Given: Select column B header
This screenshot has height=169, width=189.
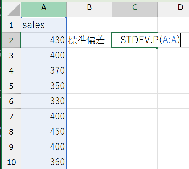Looking at the screenshot, I should [89, 10].
